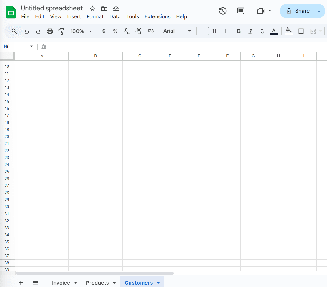Click the Redo arrow icon
Image resolution: width=327 pixels, height=287 pixels.
coord(38,31)
